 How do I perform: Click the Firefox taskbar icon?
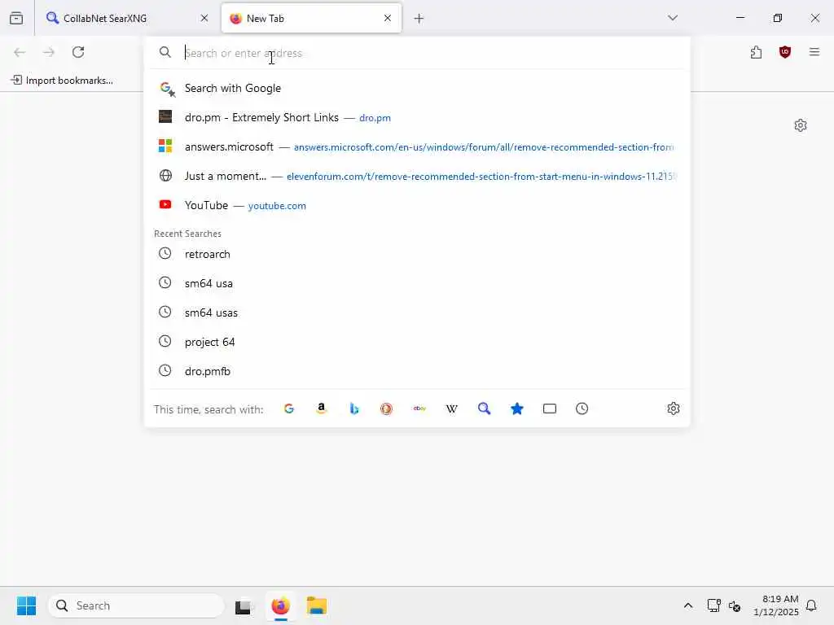click(x=280, y=605)
